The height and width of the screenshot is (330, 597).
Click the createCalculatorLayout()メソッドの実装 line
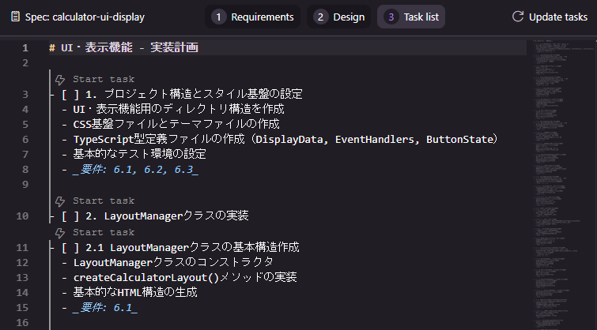pos(185,277)
